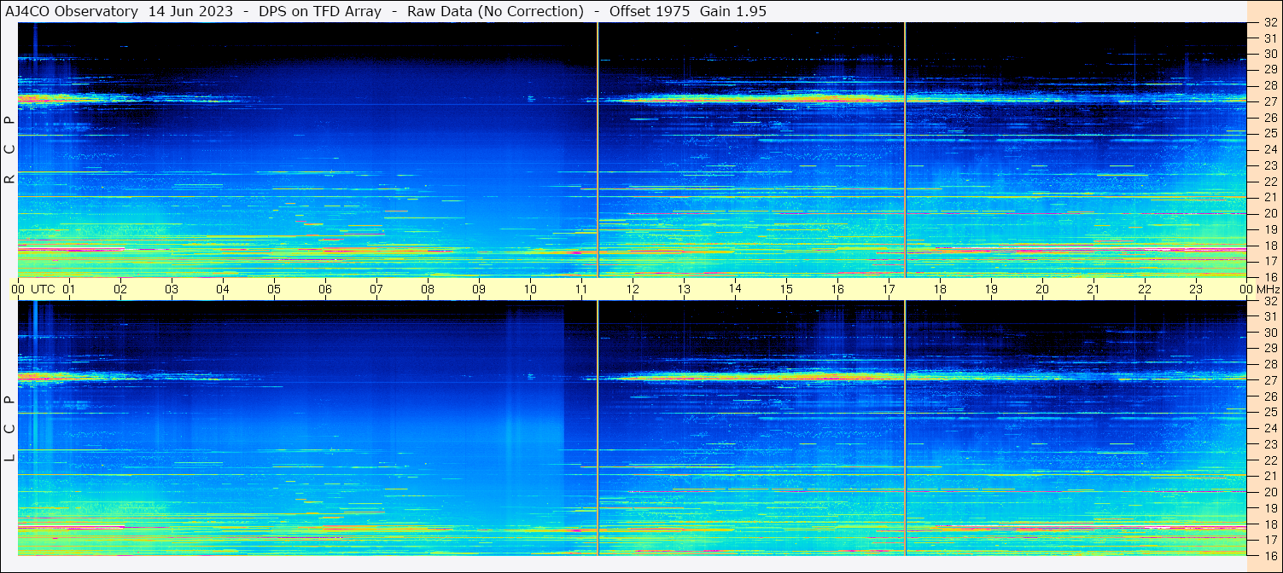Image resolution: width=1283 pixels, height=573 pixels.
Task: Click the green vertical marker after 11 UTC in RCP
Action: [598, 149]
